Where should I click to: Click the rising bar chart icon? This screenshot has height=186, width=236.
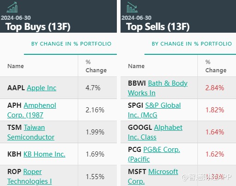coord(12,7)
